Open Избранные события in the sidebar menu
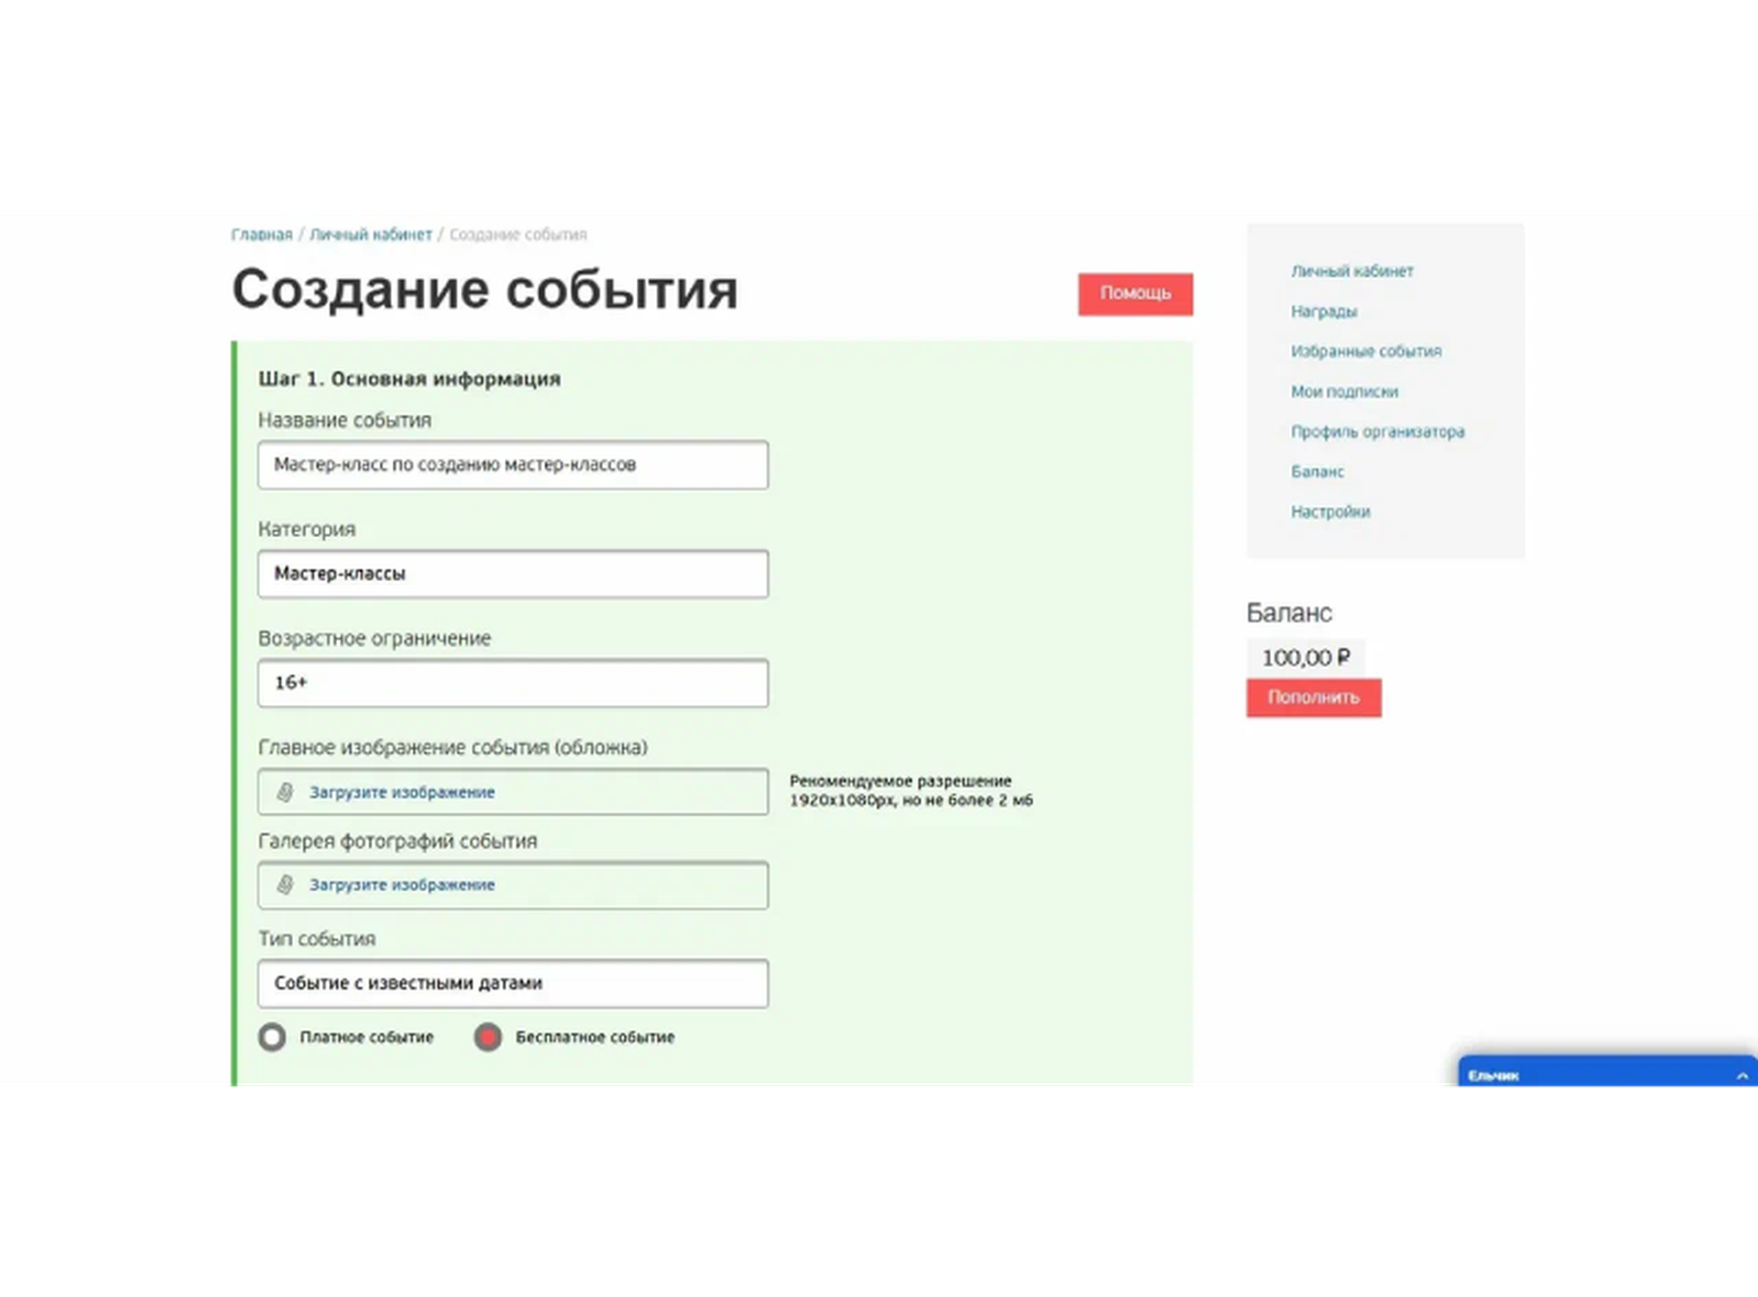The image size is (1758, 1297). point(1365,352)
